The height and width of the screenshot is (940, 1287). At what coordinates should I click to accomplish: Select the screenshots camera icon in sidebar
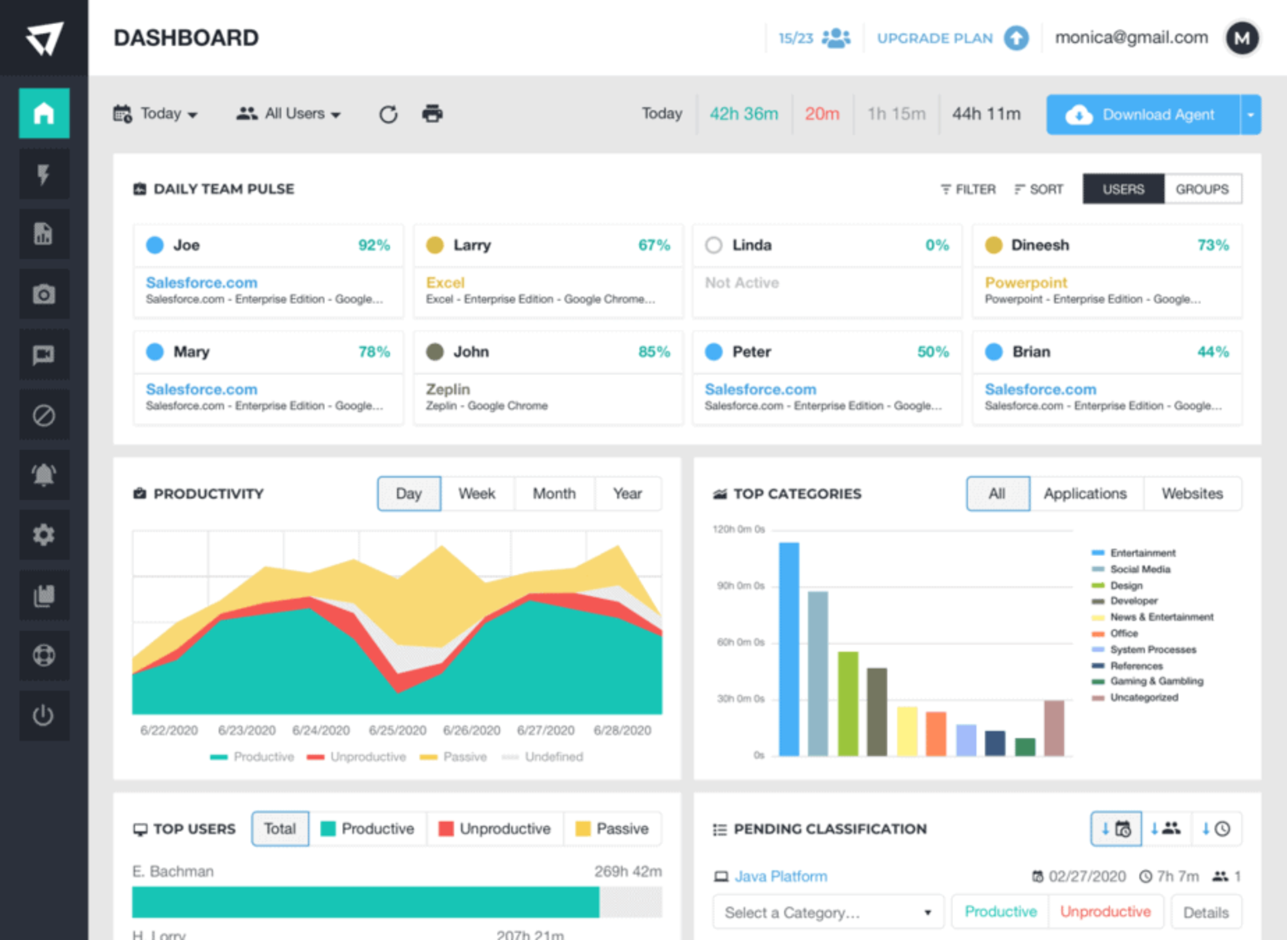[44, 293]
